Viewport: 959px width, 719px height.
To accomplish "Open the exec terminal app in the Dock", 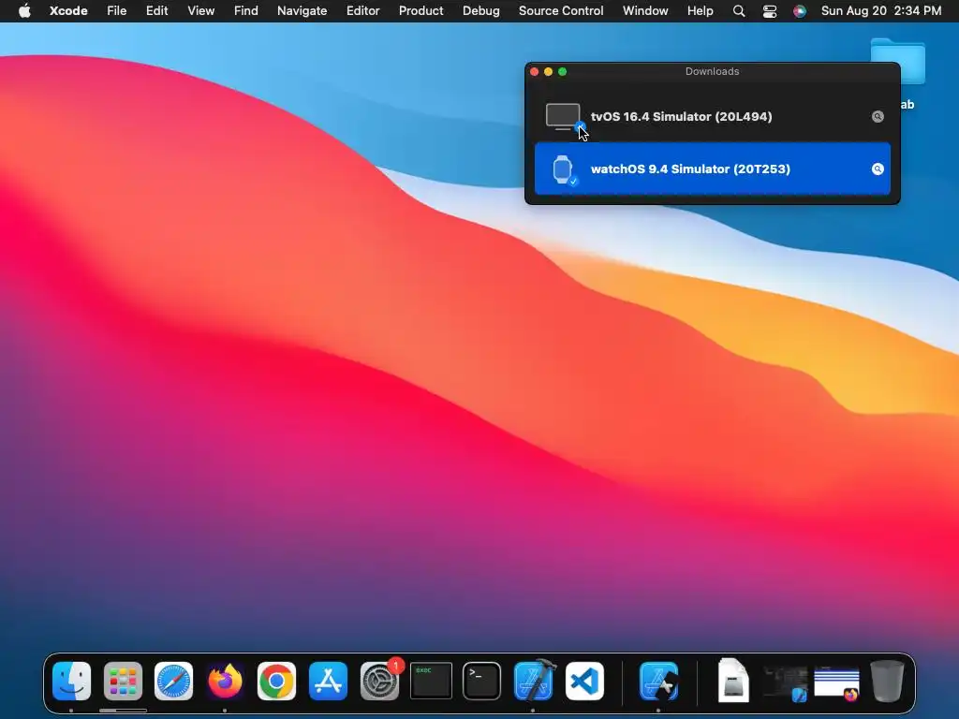I will point(431,682).
